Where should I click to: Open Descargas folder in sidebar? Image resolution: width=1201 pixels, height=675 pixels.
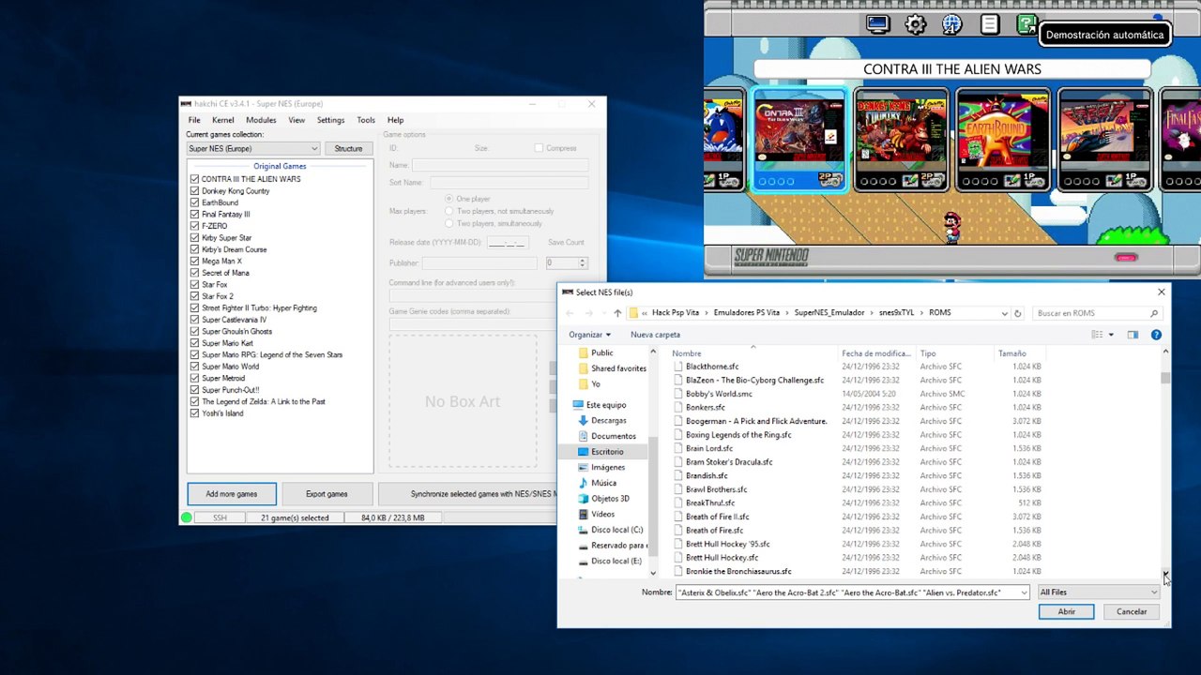[x=608, y=420]
